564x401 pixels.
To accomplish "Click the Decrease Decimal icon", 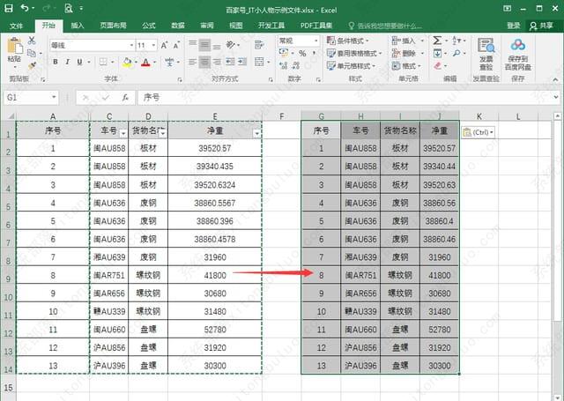I will point(296,65).
